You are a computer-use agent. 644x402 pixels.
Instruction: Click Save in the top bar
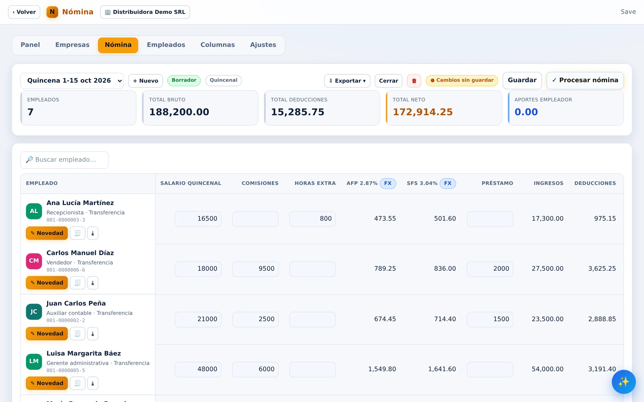point(628,12)
